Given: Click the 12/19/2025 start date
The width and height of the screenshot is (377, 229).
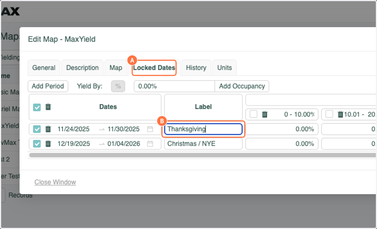Looking at the screenshot, I should click(74, 144).
